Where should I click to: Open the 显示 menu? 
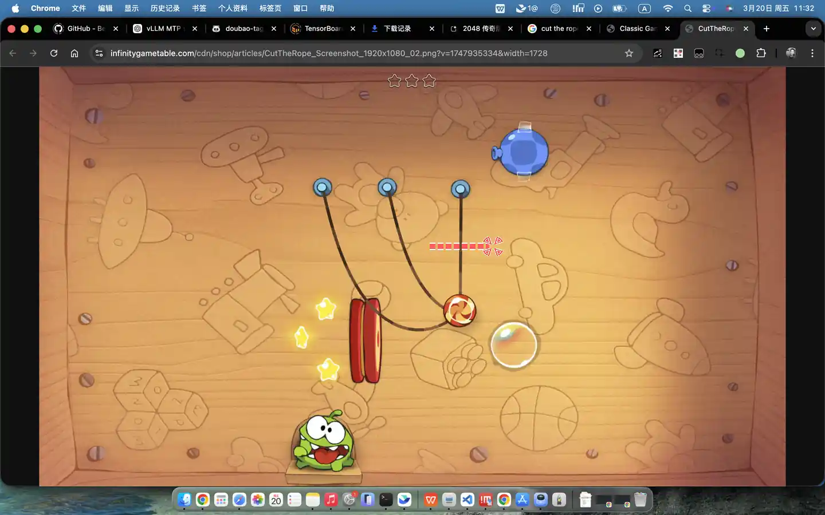pos(131,8)
